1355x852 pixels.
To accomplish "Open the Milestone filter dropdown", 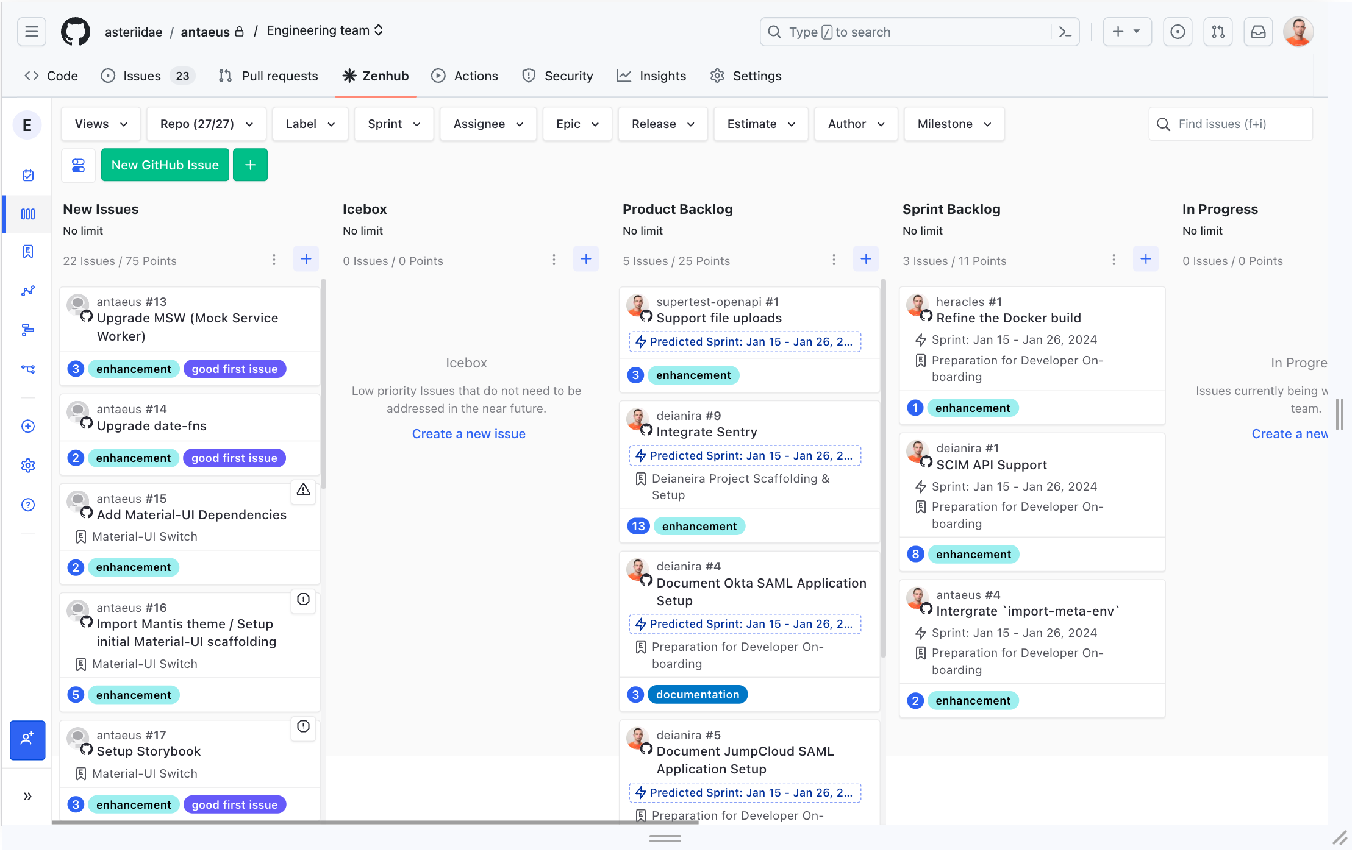I will click(954, 124).
